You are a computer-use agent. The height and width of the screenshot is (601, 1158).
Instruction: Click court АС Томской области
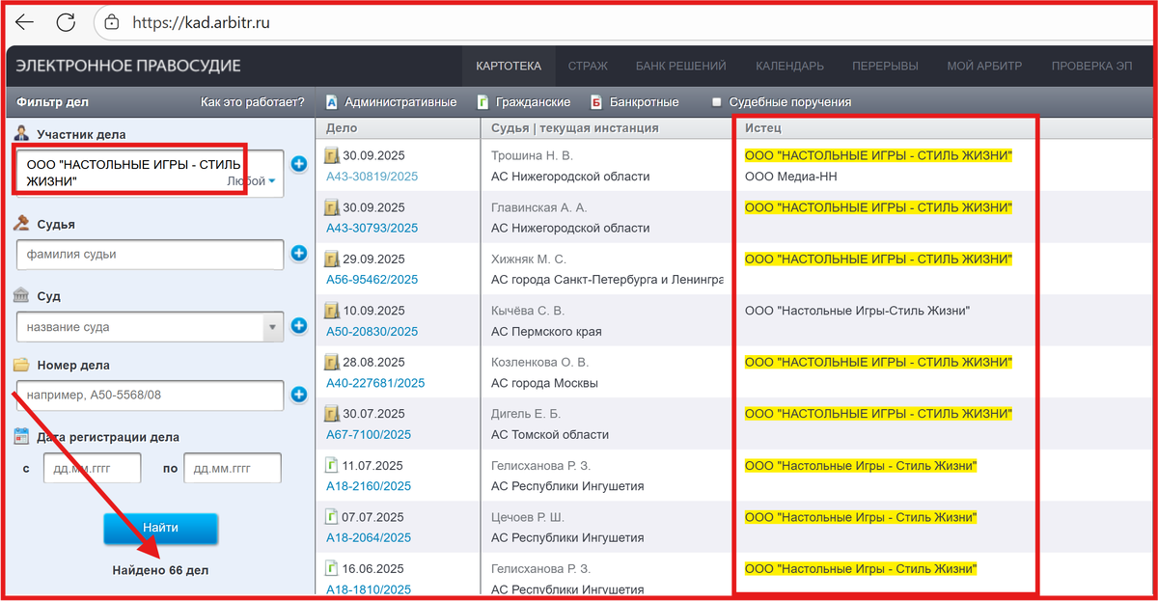coord(550,435)
